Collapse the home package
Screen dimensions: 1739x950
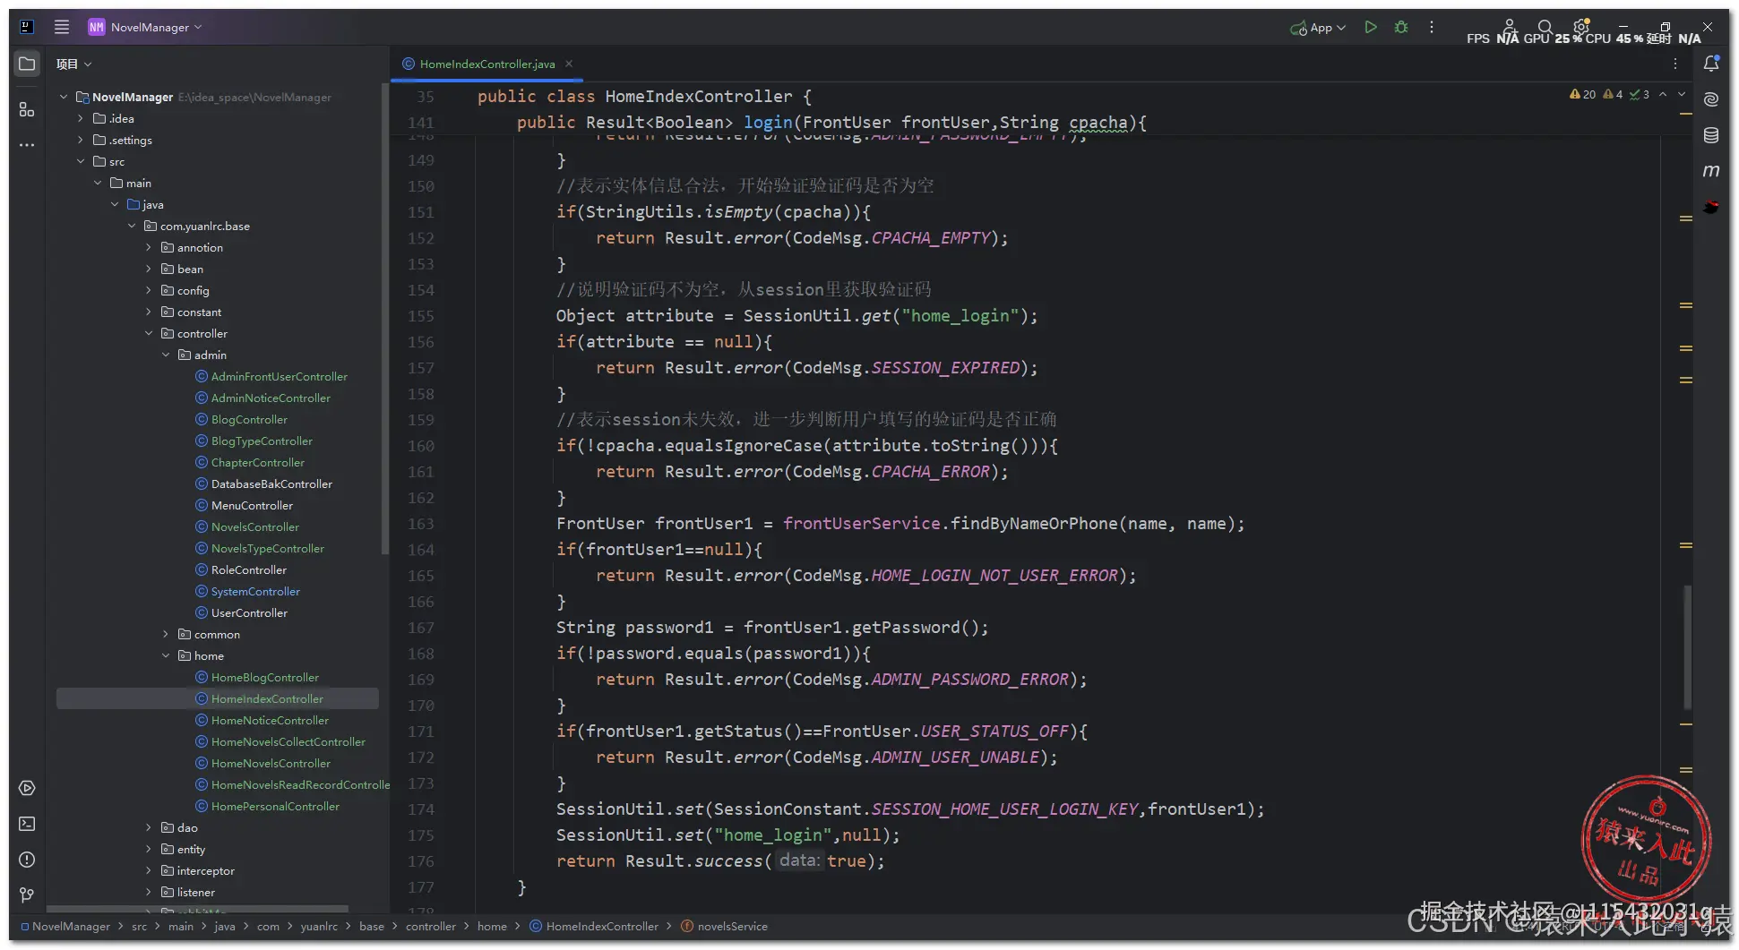click(166, 655)
